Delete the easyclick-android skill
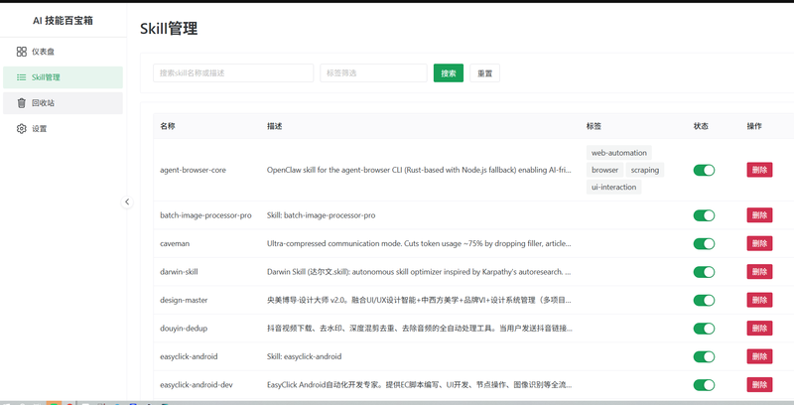 pyautogui.click(x=759, y=356)
